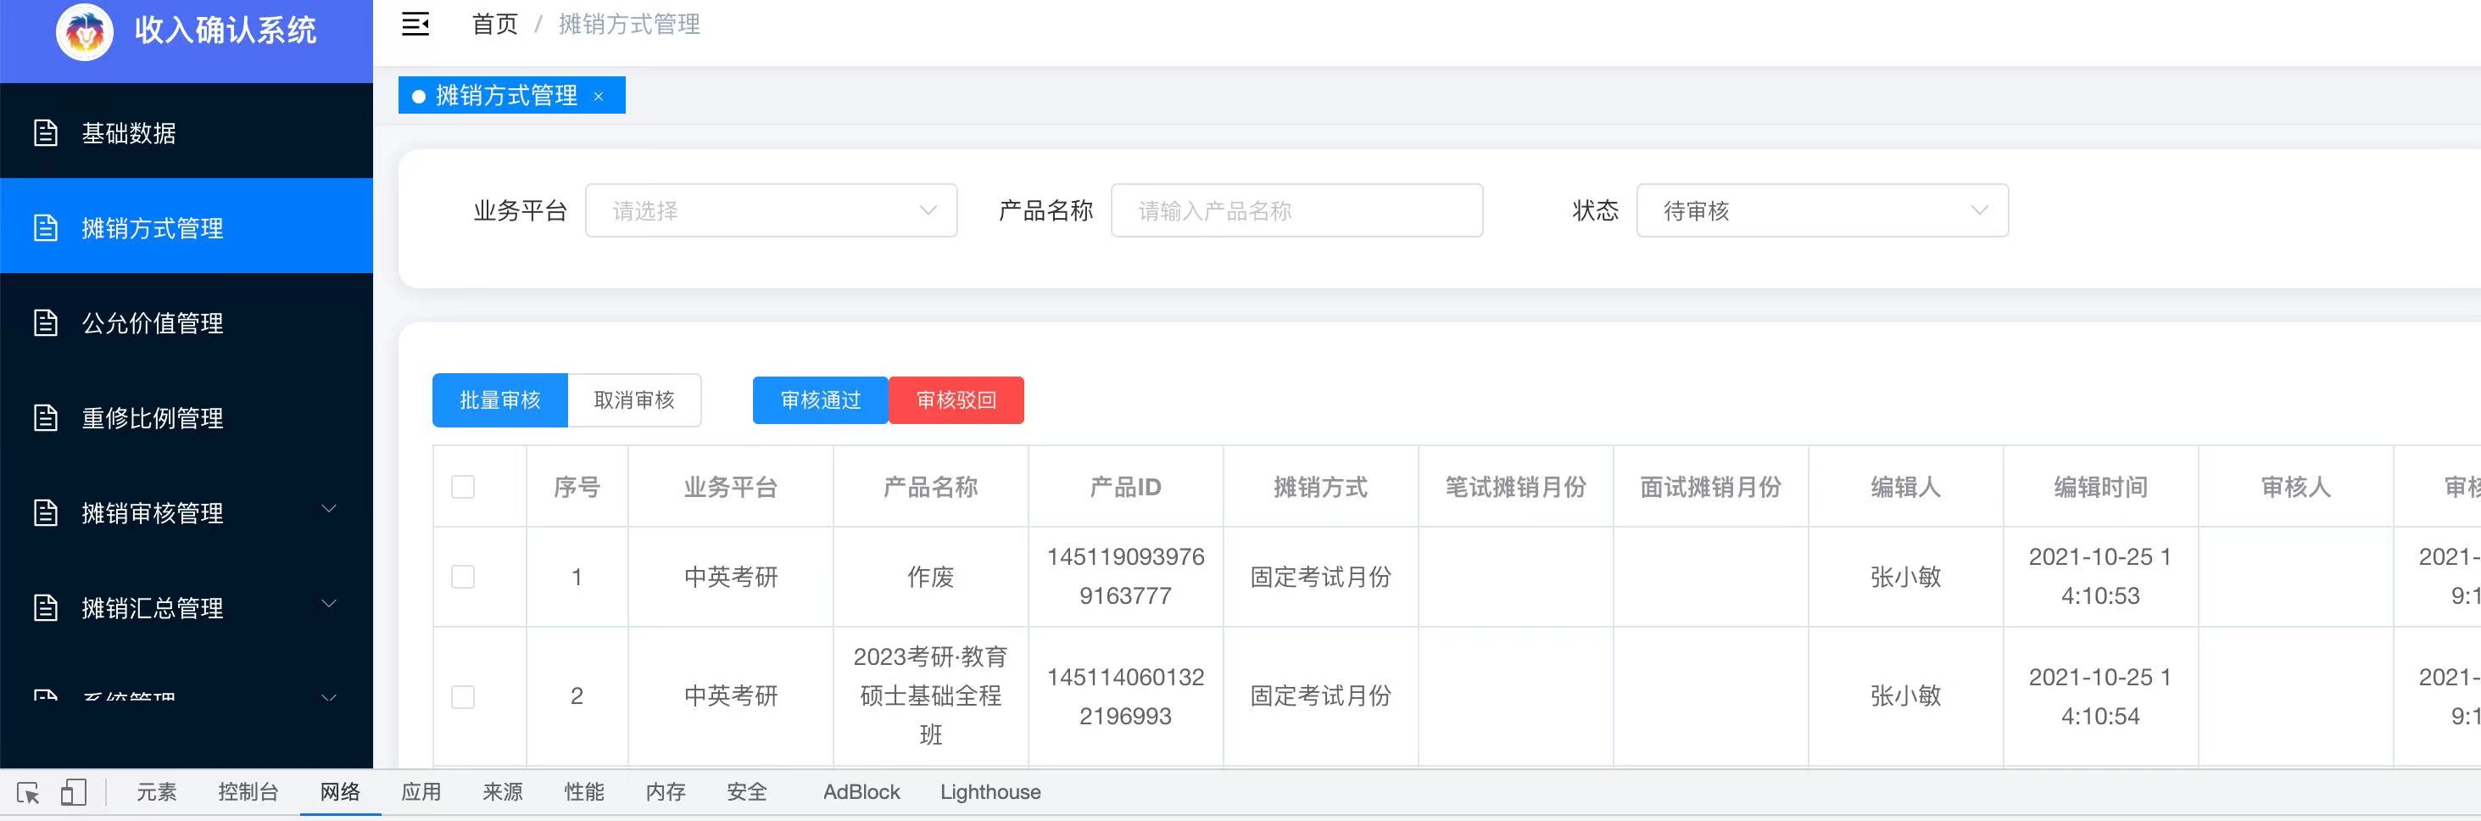2481x821 pixels.
Task: Click the 审核人 column header
Action: 2296,488
